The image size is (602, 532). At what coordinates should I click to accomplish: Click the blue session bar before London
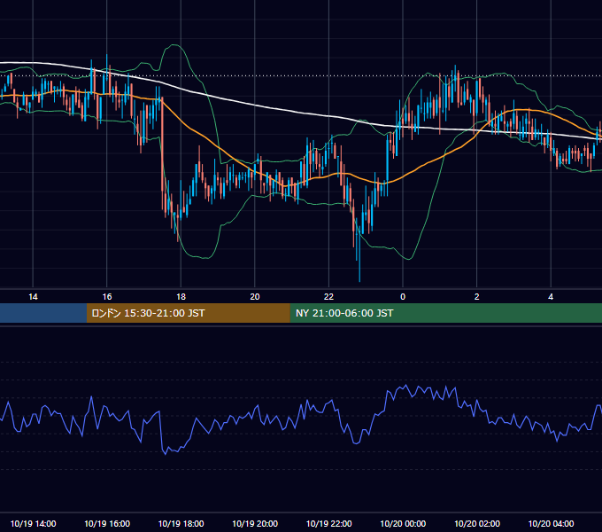43,313
